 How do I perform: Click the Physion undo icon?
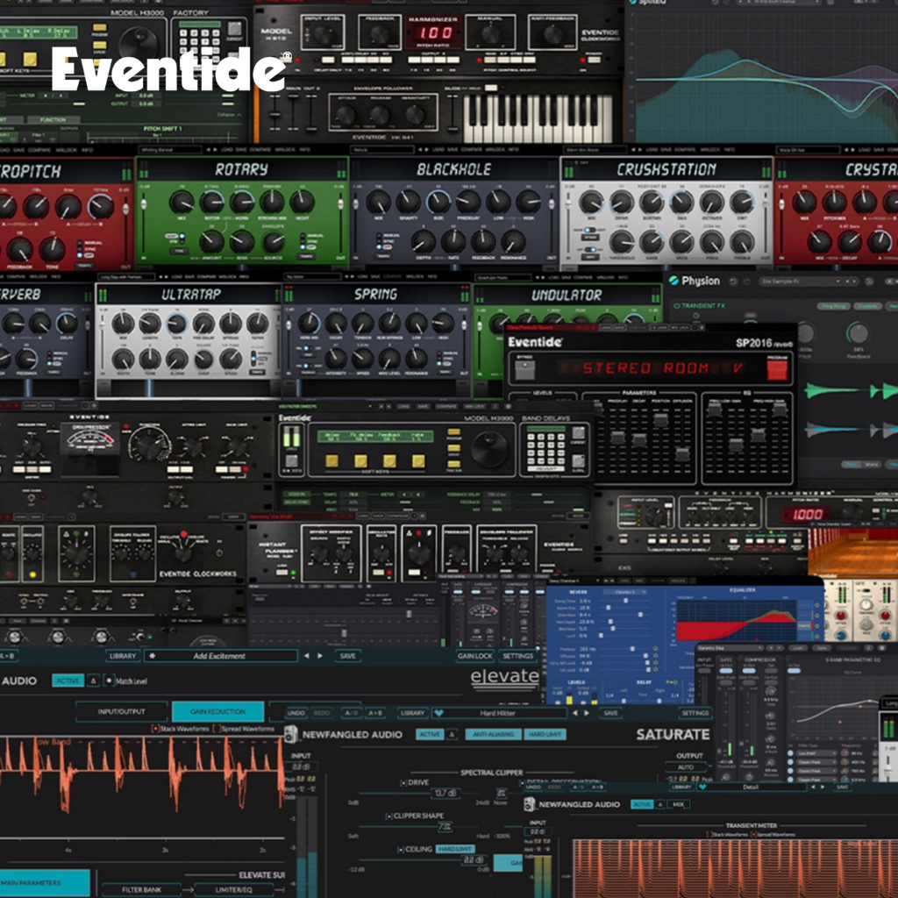point(732,282)
